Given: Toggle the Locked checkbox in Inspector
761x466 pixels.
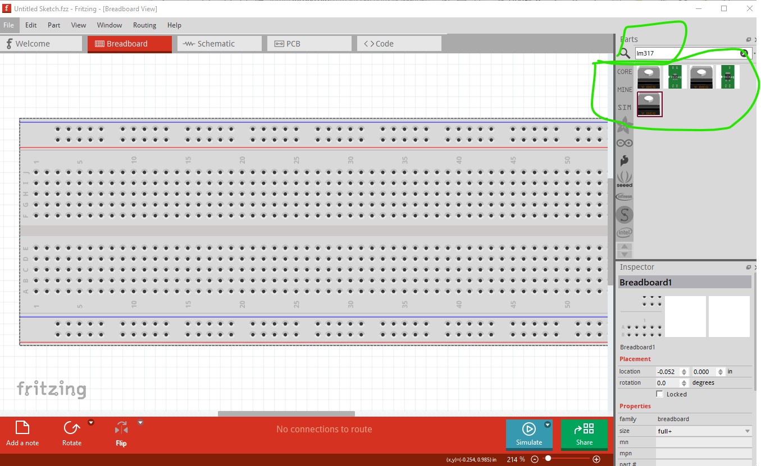Looking at the screenshot, I should pos(660,394).
